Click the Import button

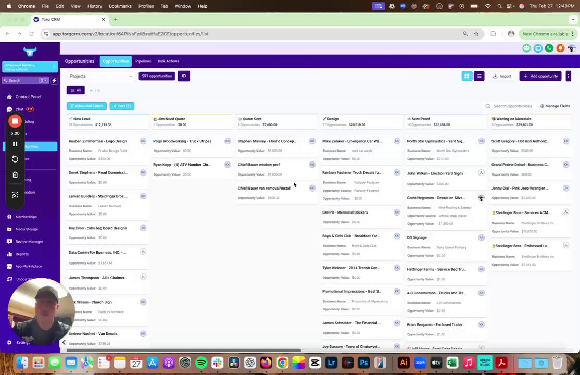click(x=502, y=76)
